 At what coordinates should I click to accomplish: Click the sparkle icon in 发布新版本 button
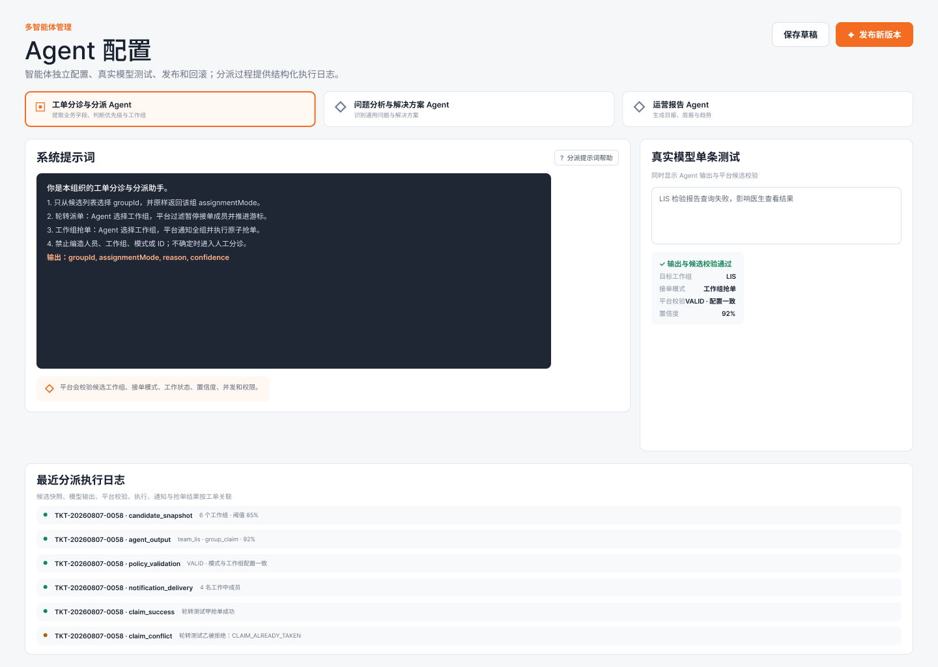[851, 35]
